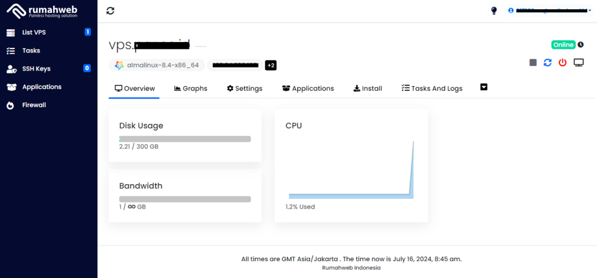Open the Settings tab
The width and height of the screenshot is (597, 278).
[x=244, y=89]
